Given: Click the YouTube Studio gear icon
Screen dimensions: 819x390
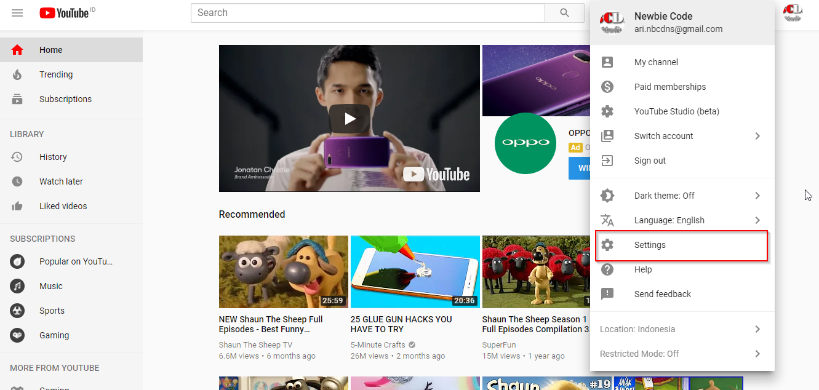Looking at the screenshot, I should (x=607, y=111).
